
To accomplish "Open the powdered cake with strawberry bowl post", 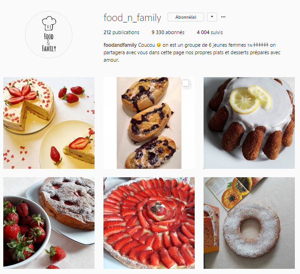I will click(49, 223).
